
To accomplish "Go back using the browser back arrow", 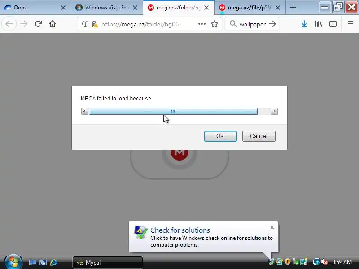I will pyautogui.click(x=9, y=24).
